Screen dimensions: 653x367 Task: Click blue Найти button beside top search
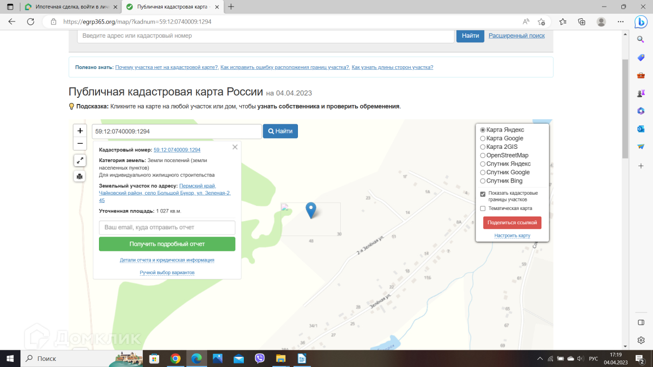470,36
